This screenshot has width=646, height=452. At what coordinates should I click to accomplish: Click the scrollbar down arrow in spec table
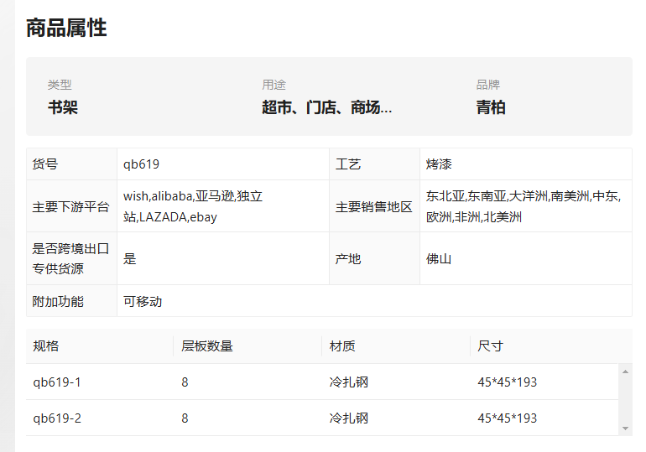click(x=625, y=429)
